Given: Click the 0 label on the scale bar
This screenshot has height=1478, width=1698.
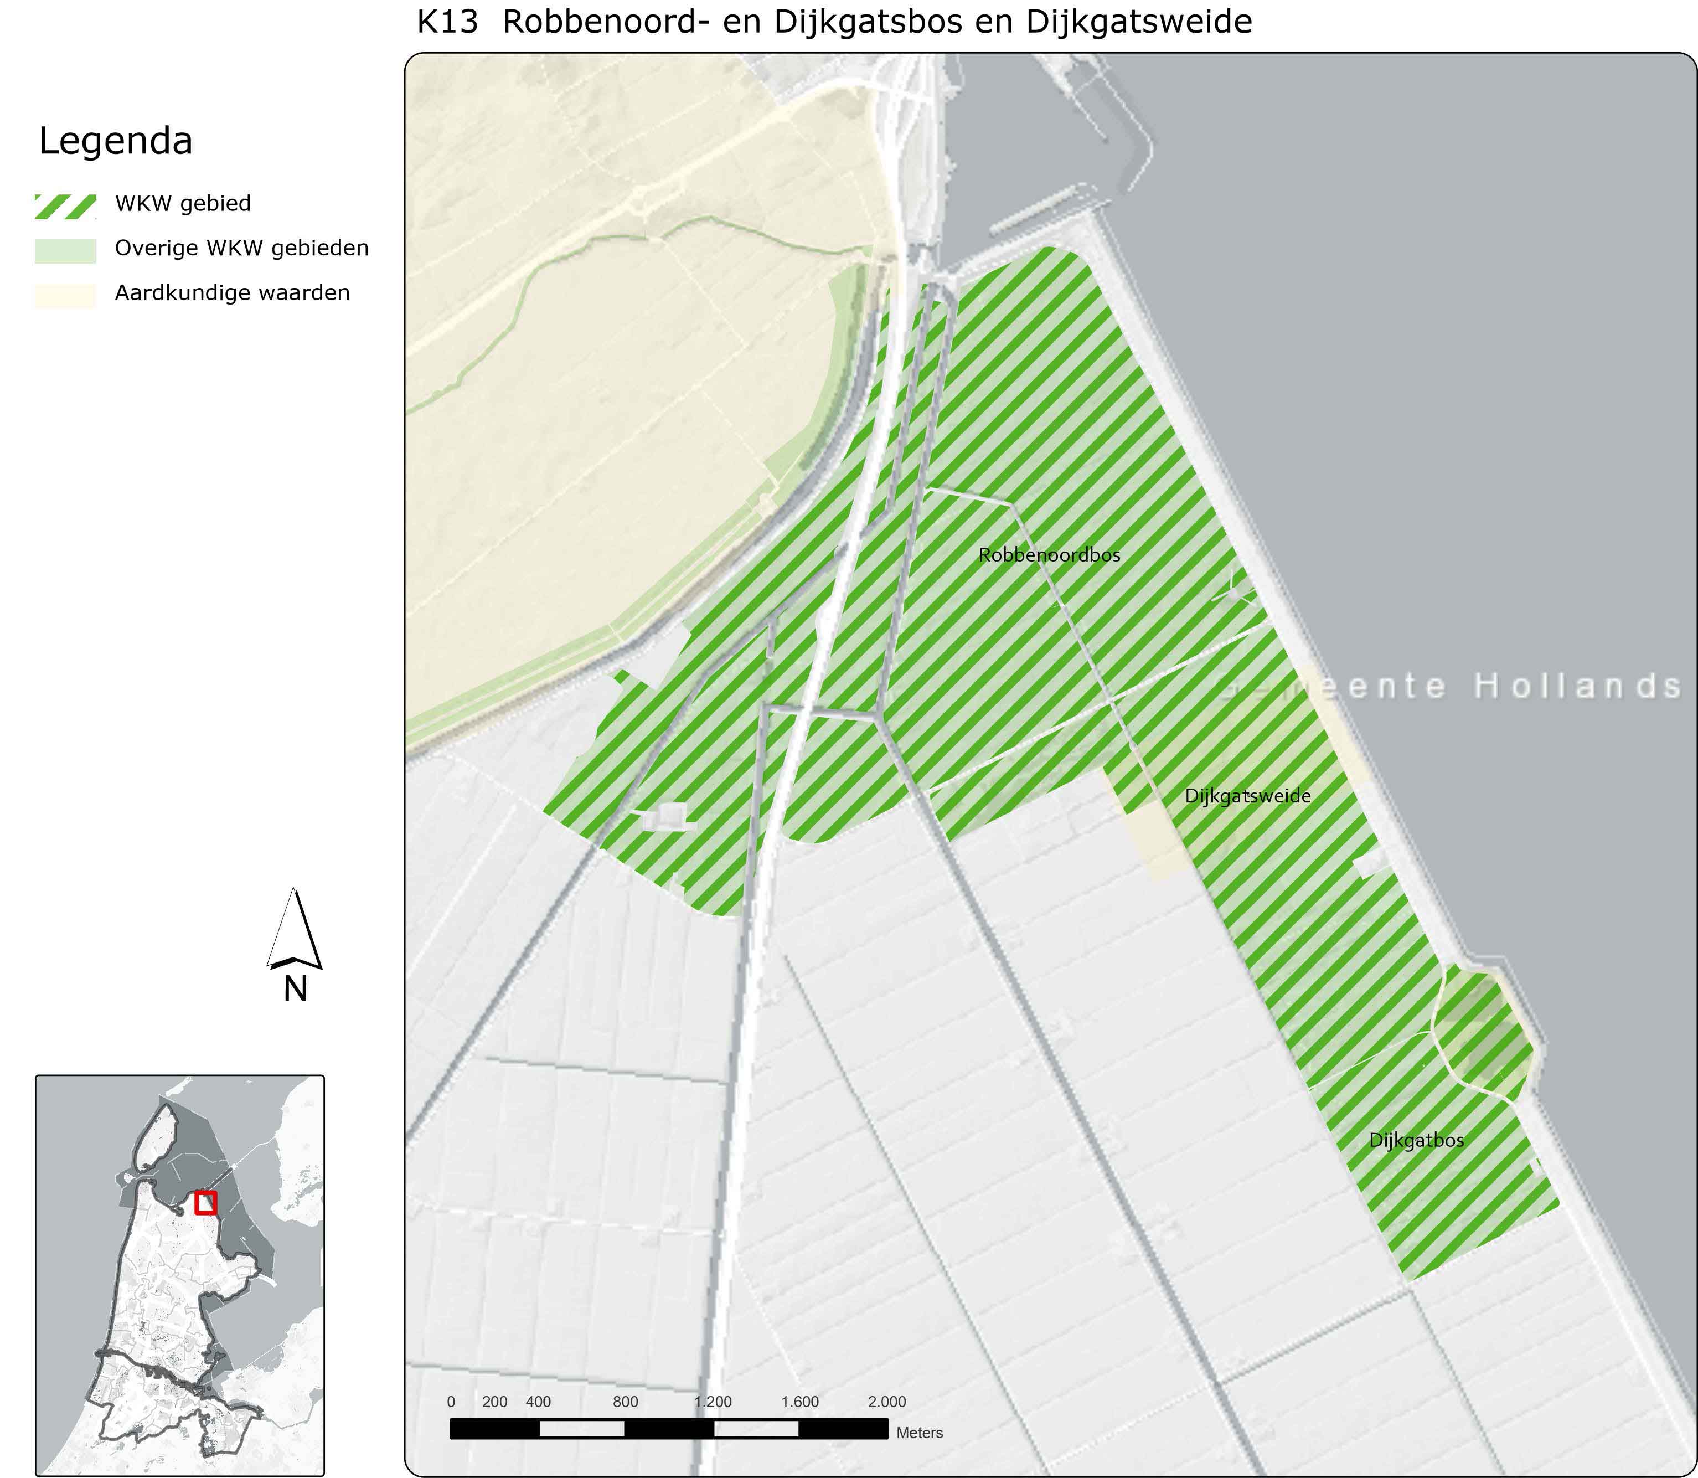Looking at the screenshot, I should tap(451, 1402).
